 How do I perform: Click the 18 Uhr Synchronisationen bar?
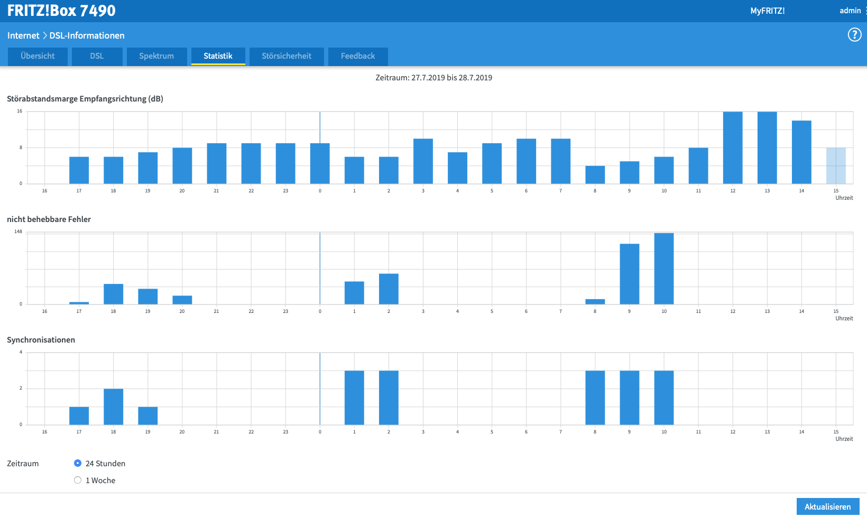click(113, 407)
